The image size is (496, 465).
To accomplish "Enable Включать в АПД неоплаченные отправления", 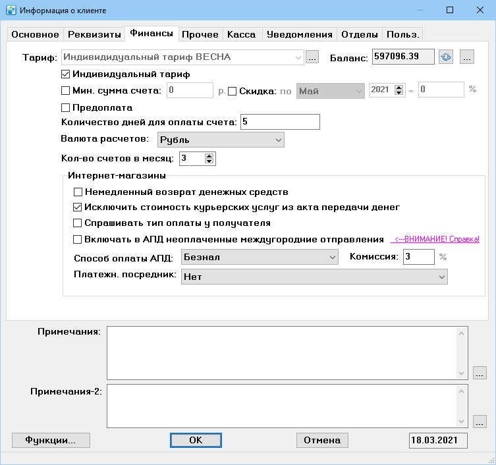I will tap(78, 240).
